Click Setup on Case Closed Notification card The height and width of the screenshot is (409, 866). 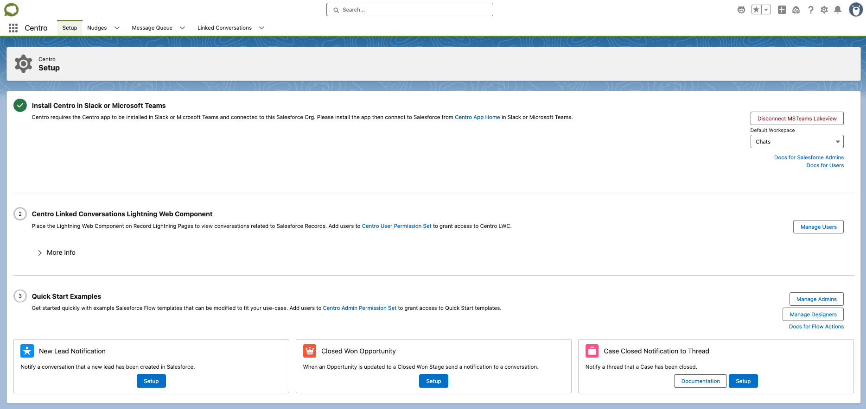coord(743,381)
